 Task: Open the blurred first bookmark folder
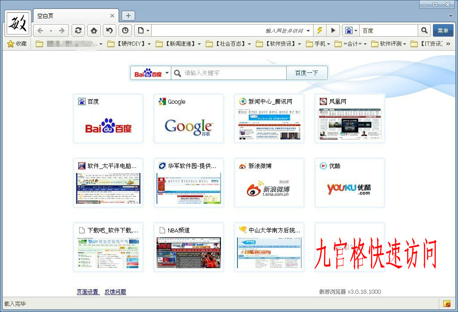(x=69, y=44)
